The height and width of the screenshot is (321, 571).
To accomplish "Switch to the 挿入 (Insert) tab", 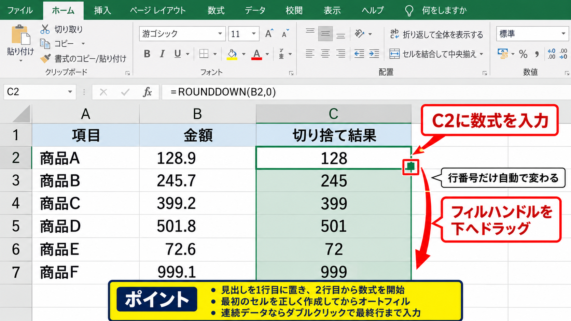I will click(x=102, y=10).
